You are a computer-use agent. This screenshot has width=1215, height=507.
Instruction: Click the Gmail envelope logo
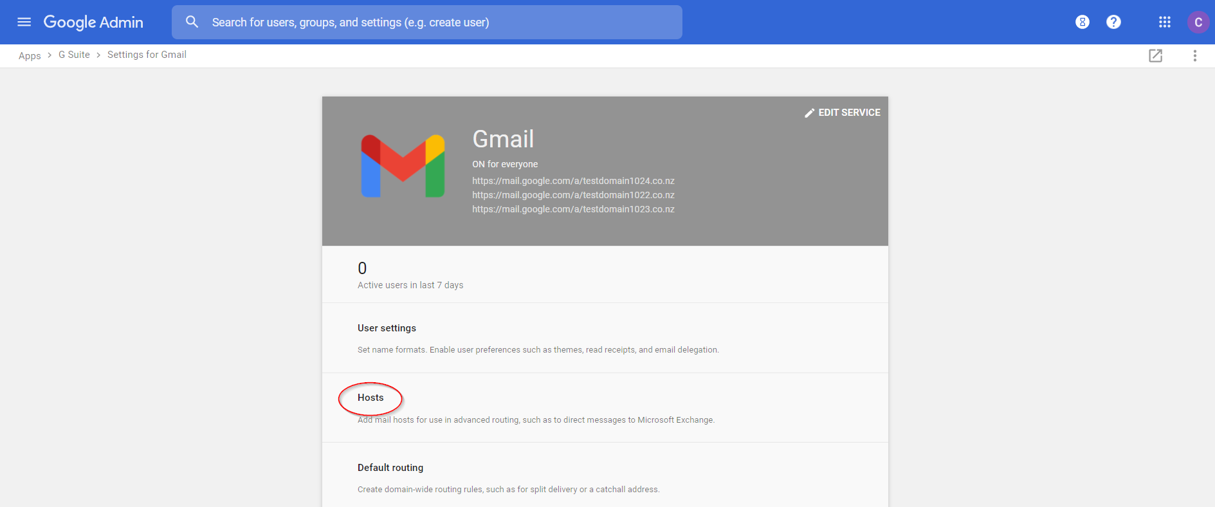403,166
